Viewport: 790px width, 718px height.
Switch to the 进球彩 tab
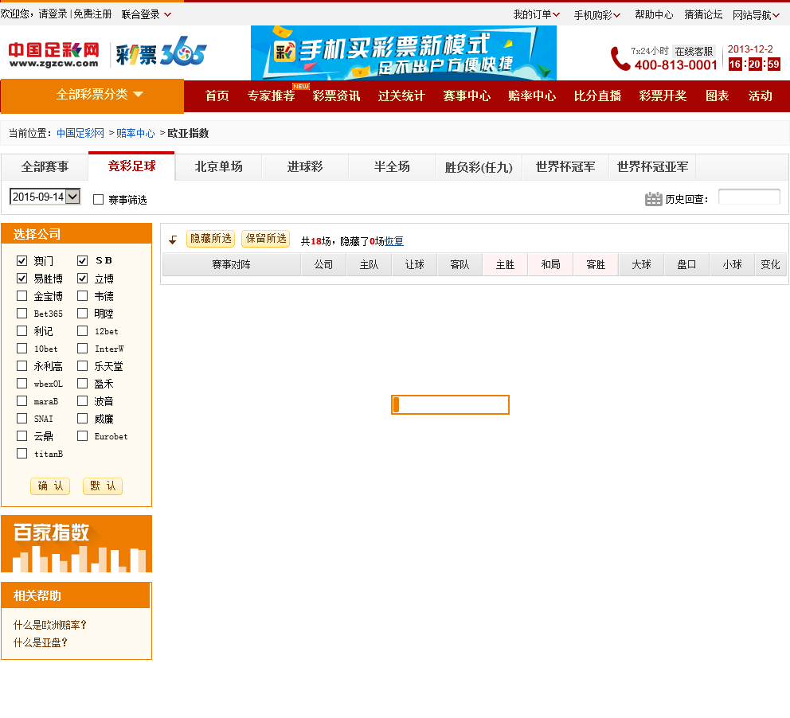[x=305, y=167]
